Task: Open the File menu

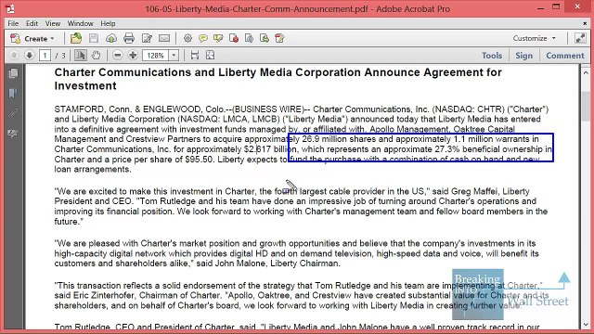Action: (x=13, y=23)
